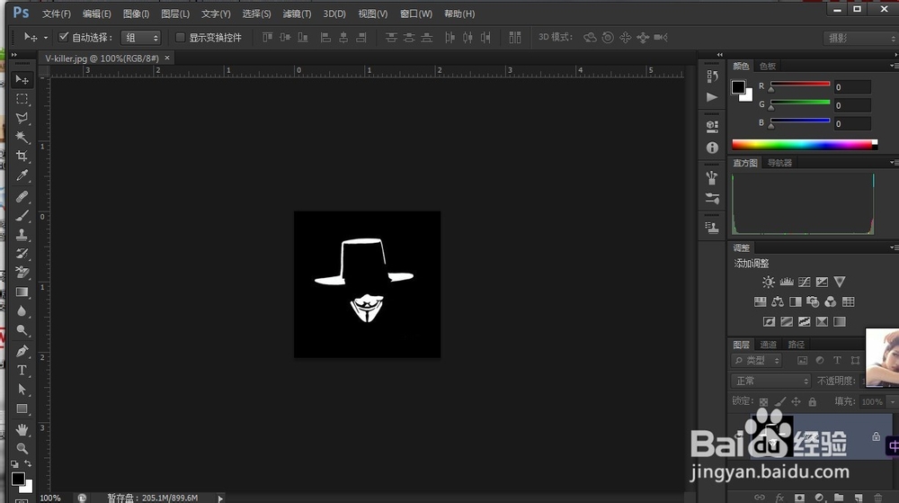The image size is (899, 503).
Task: Select the Gradient tool
Action: 22,292
